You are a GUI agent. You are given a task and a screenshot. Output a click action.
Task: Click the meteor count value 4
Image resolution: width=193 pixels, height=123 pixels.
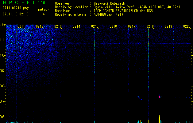[x=44, y=14]
